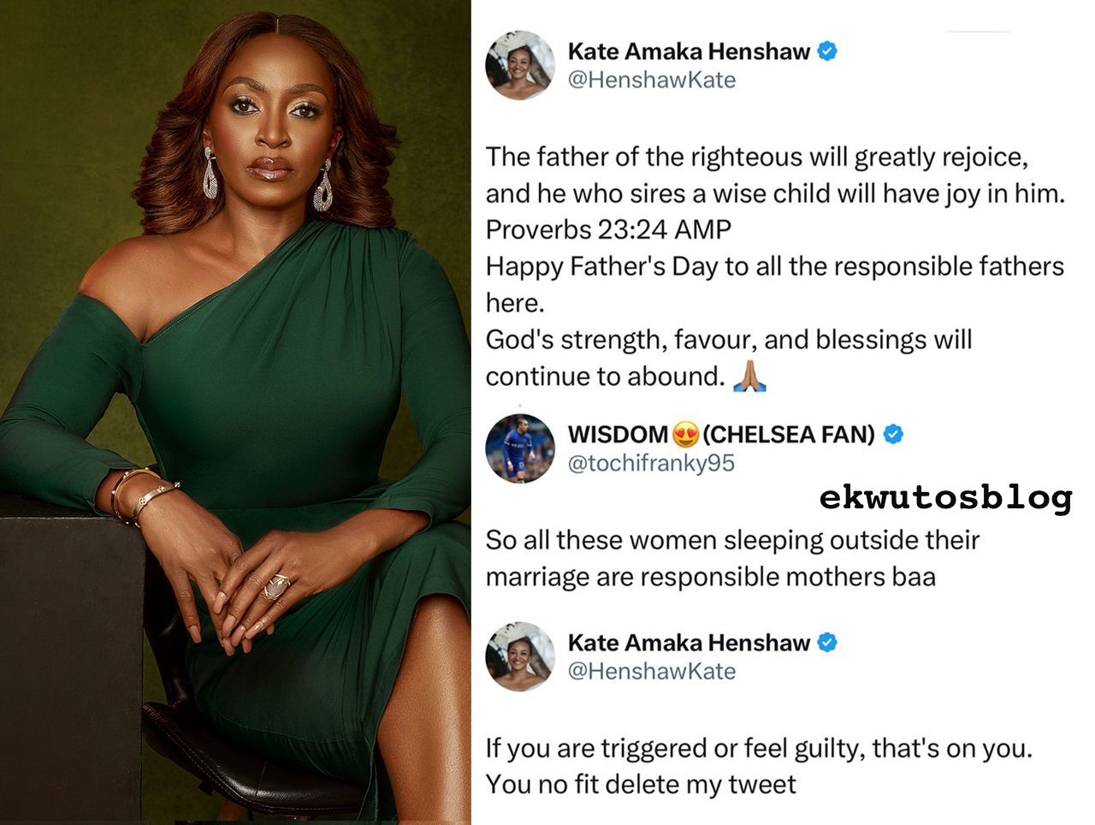Click the ekwutosblog watermark text
The height and width of the screenshot is (825, 1095).
(x=945, y=497)
